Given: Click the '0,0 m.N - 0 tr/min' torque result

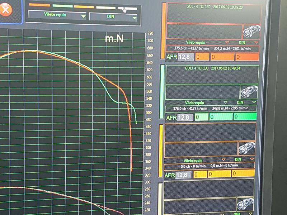Looking at the screenshot, I should point(224,166).
